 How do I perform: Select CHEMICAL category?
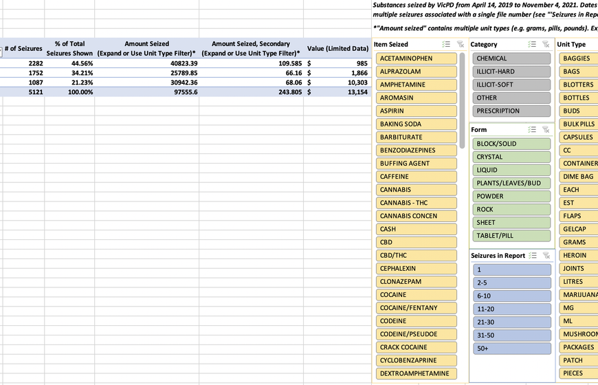pyautogui.click(x=511, y=58)
